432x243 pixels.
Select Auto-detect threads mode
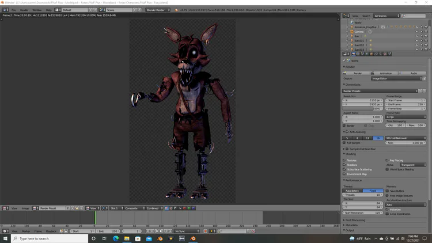click(x=353, y=191)
